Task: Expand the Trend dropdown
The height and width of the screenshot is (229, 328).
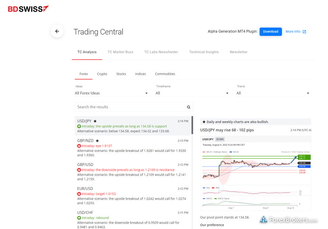Action: (x=273, y=93)
